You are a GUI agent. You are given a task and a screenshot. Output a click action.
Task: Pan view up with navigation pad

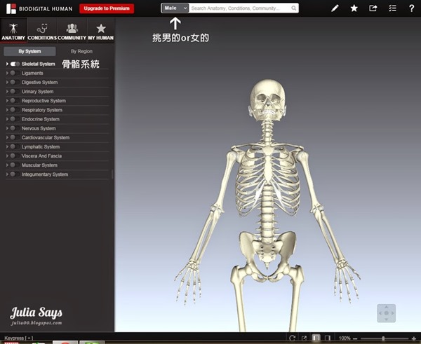click(387, 308)
